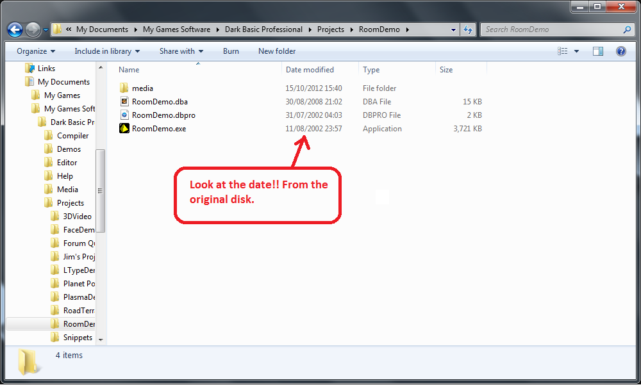Open the Include in library menu
This screenshot has height=385, width=641.
click(107, 51)
